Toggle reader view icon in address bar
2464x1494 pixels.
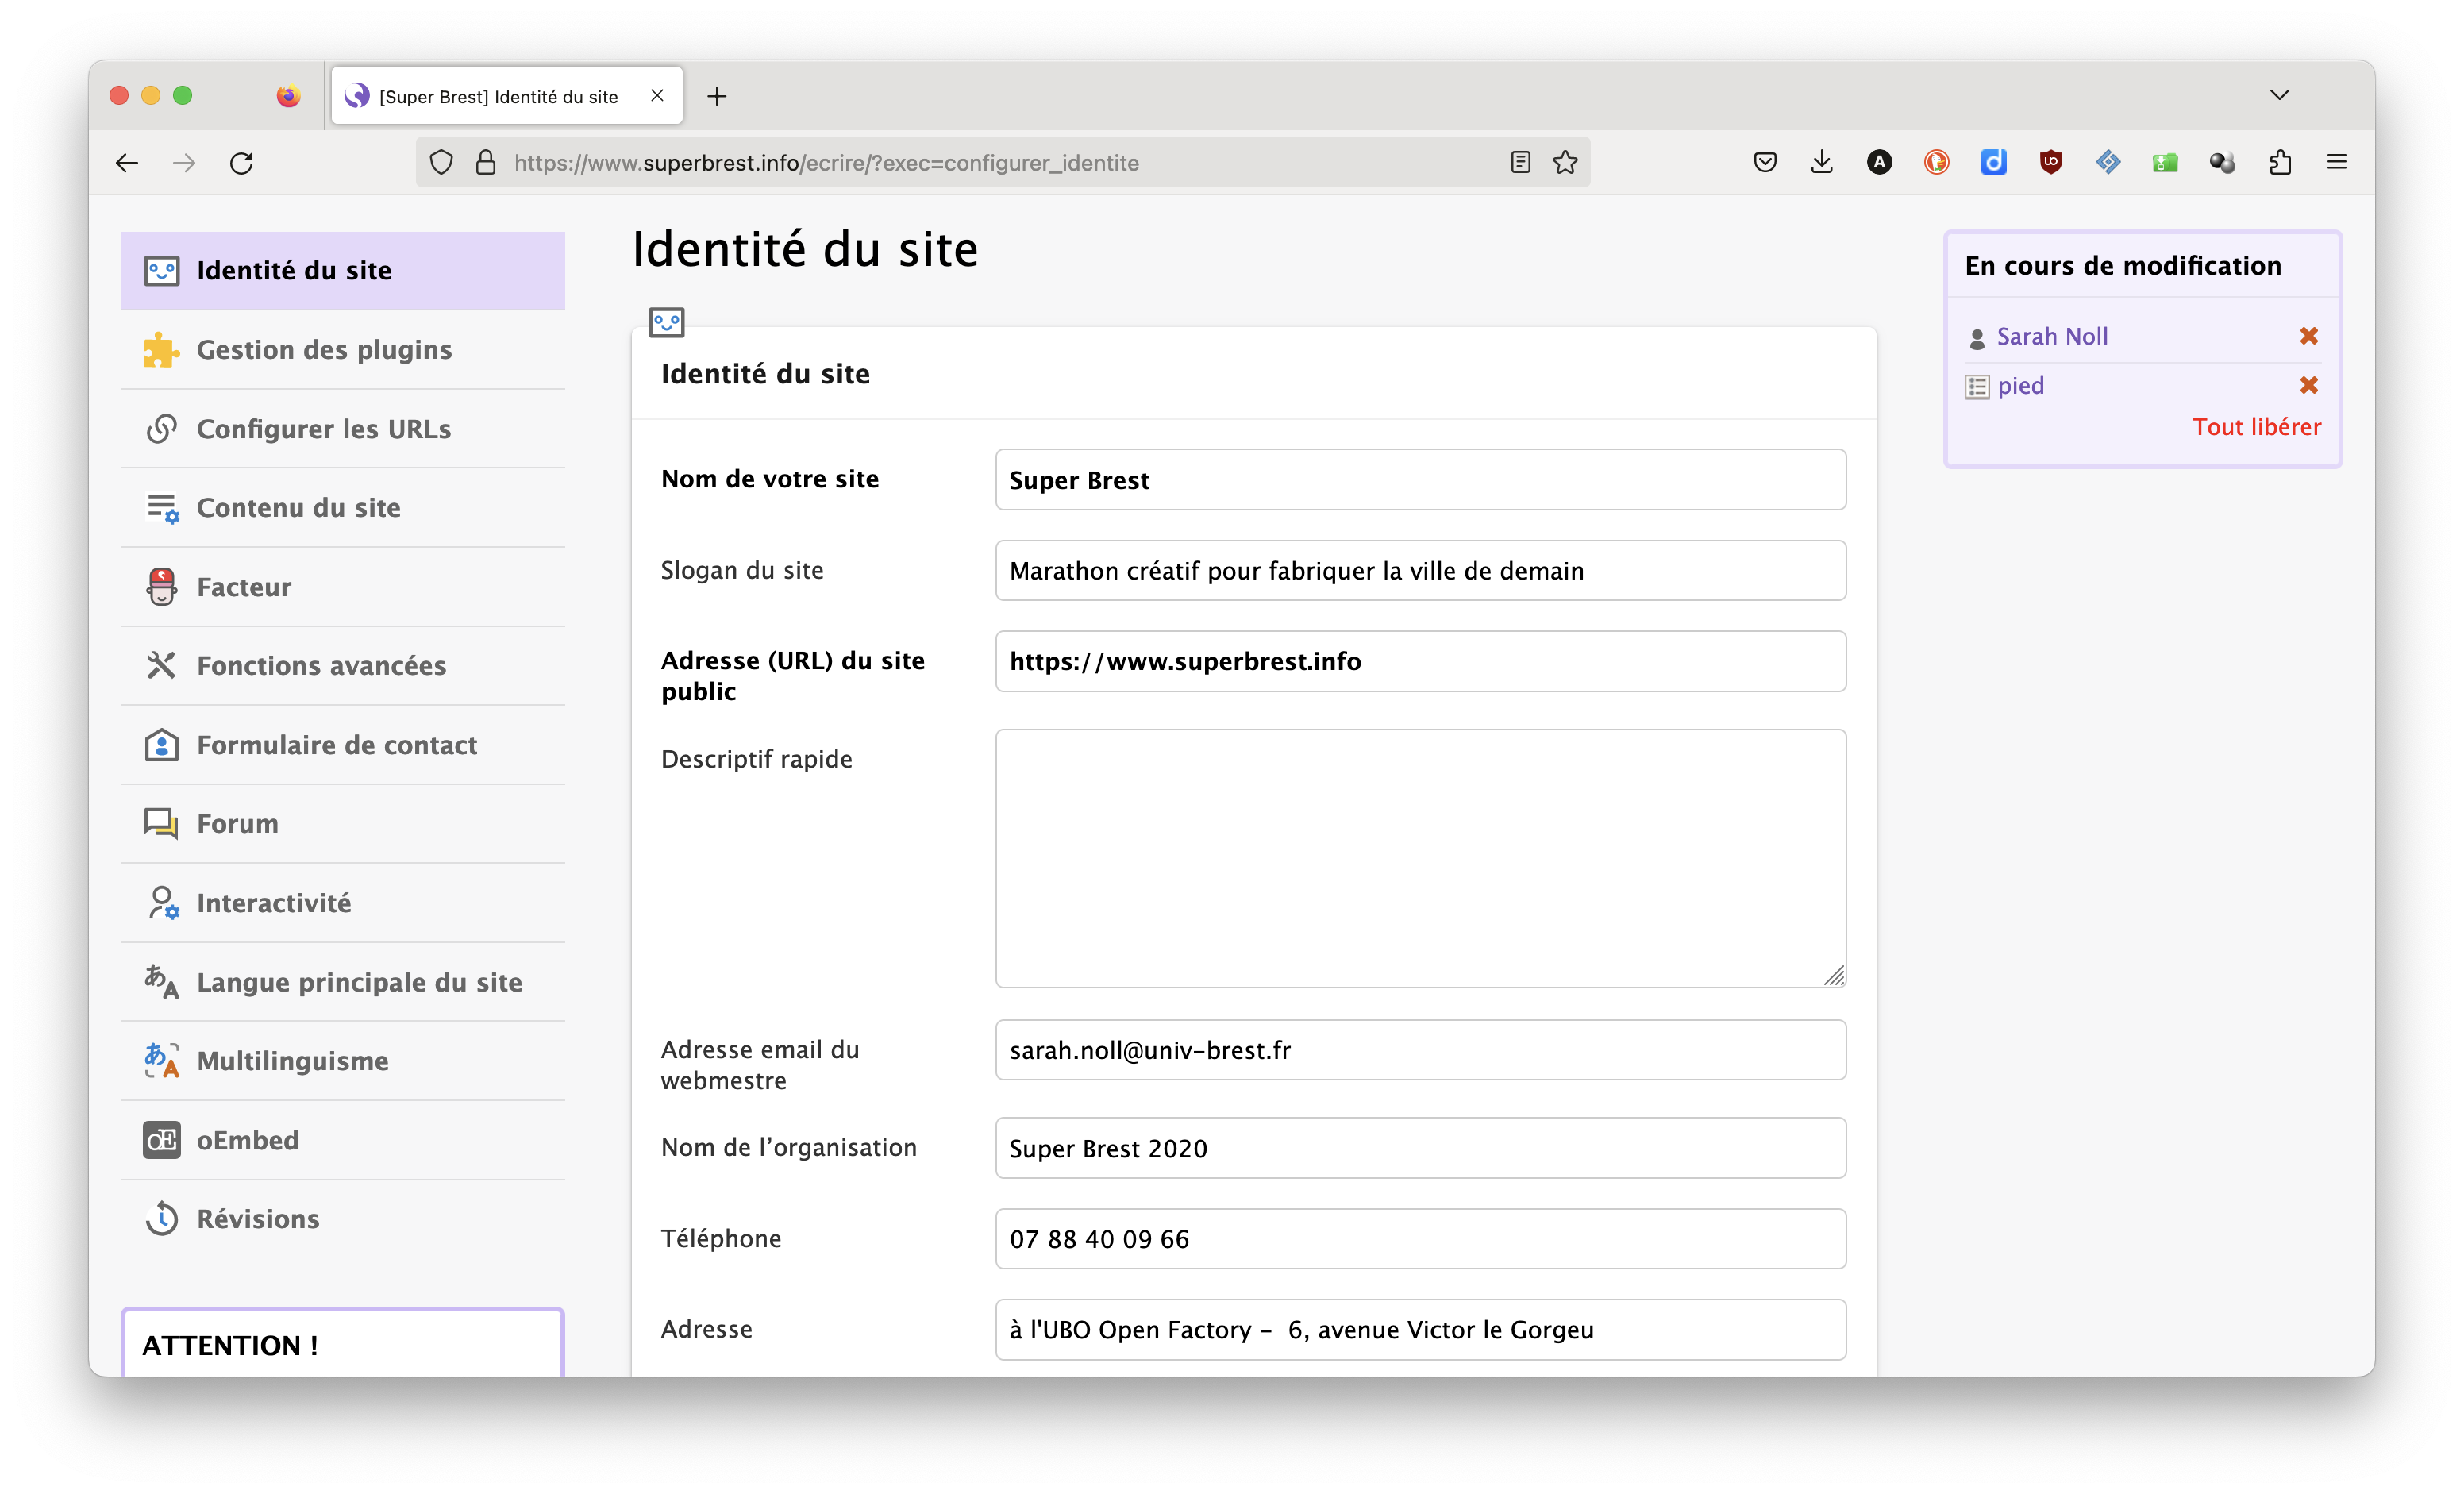[x=1520, y=162]
